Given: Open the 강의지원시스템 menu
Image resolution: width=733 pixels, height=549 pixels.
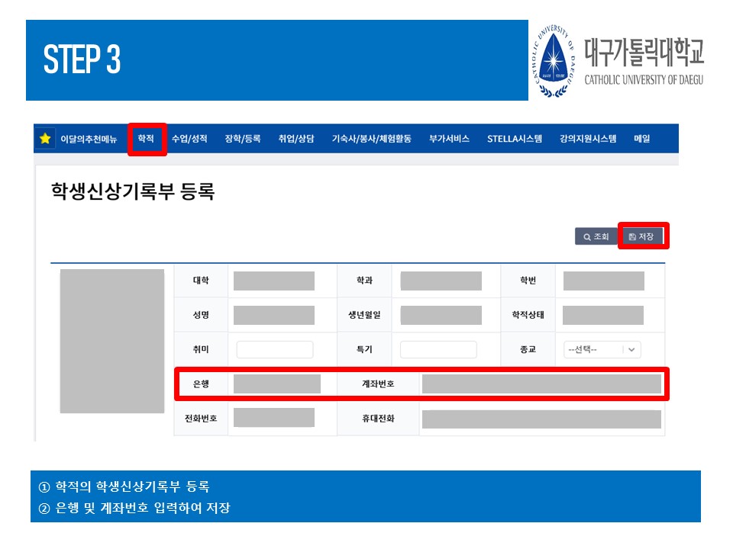Looking at the screenshot, I should pos(587,139).
